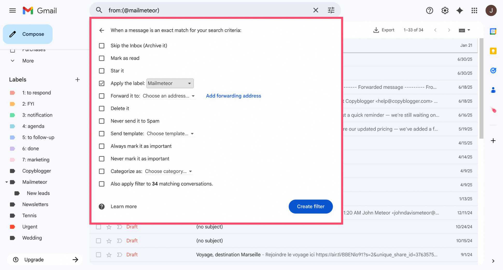Viewport: 503px width, 270px height.
Task: Click the Add forwarding address link
Action: (x=233, y=96)
